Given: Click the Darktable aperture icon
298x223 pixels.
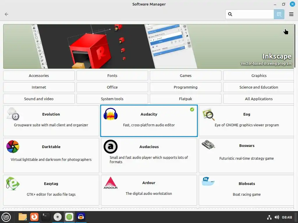Looking at the screenshot, I should pos(13,147).
